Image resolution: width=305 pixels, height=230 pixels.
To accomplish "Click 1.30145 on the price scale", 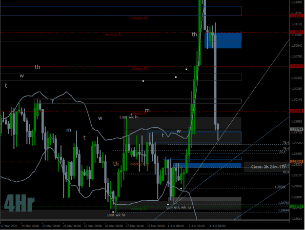I will coord(297,100).
